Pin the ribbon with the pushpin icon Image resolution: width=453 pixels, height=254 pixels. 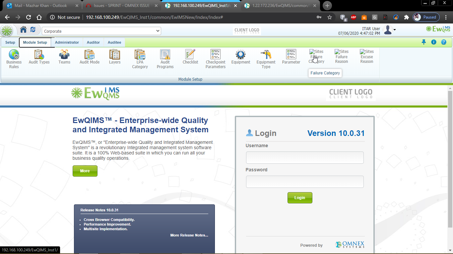[x=424, y=42]
